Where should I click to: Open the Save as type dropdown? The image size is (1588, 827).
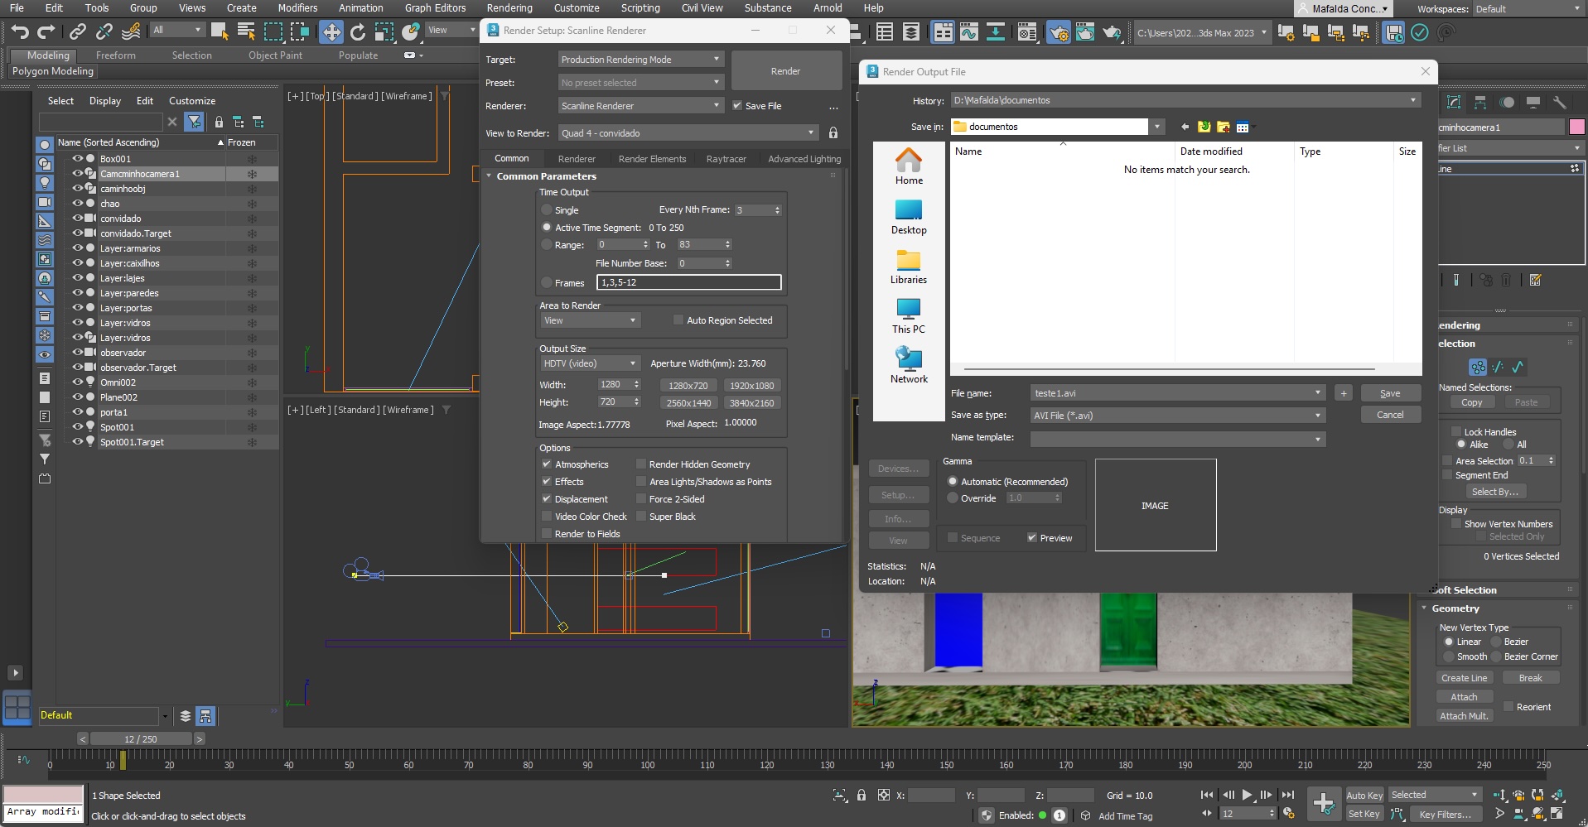pyautogui.click(x=1177, y=416)
